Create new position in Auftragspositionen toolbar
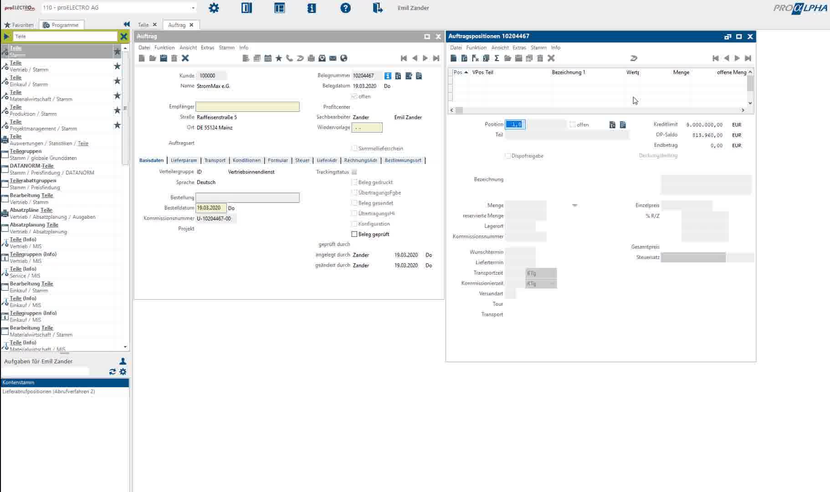 pos(453,58)
